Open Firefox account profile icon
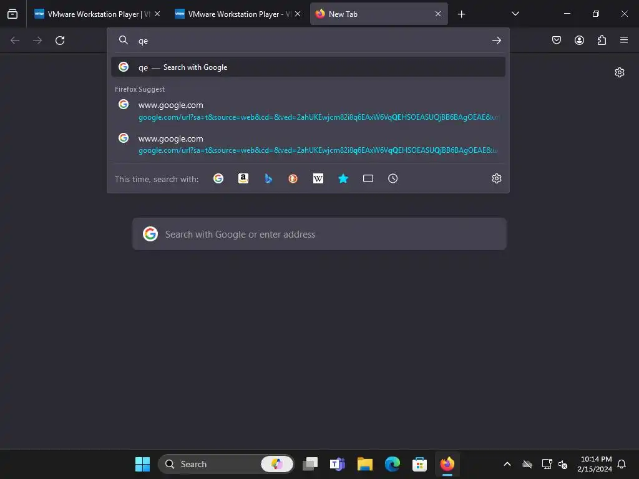Screen dimensions: 639x479 tap(579, 40)
